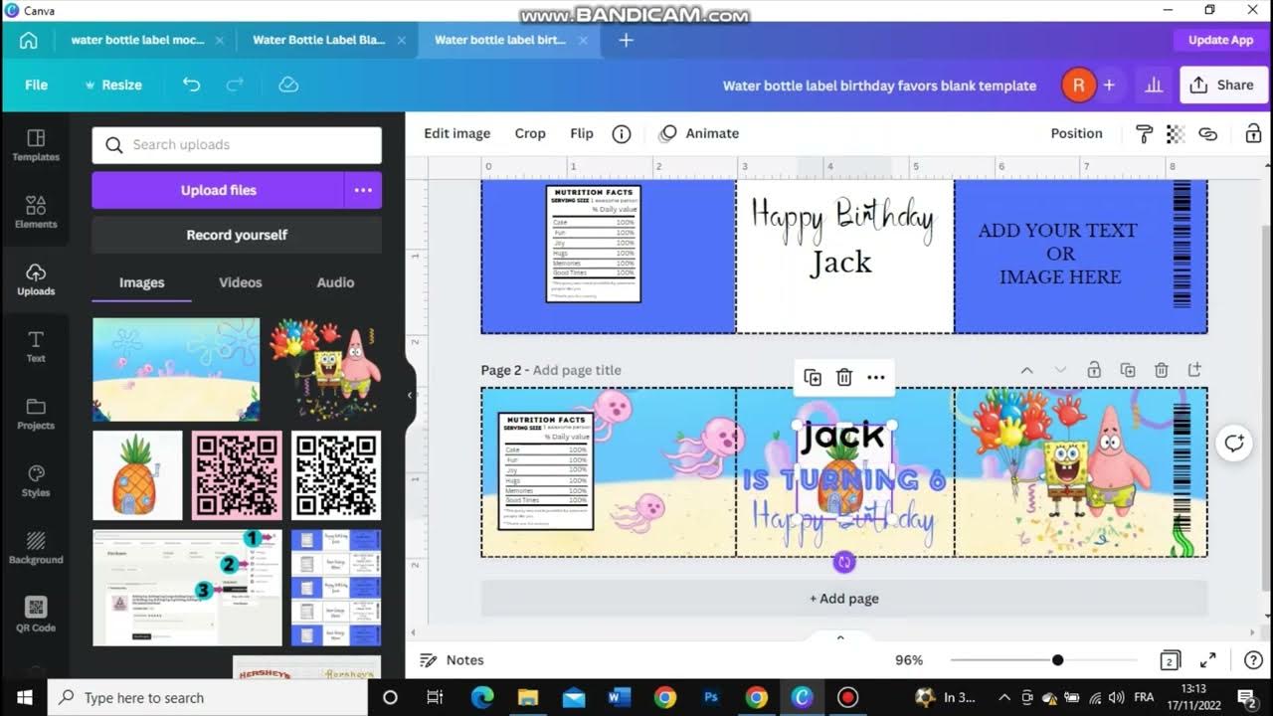Open the Position panel

tap(1076, 133)
